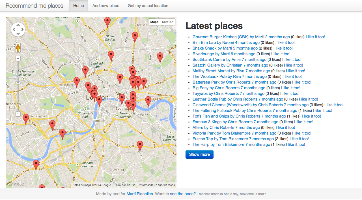Open Informar de un error de Maps
This screenshot has width=362, height=200.
point(157,185)
